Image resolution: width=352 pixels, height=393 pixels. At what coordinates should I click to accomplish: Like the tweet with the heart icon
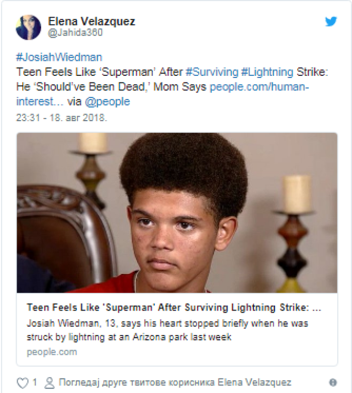[23, 382]
